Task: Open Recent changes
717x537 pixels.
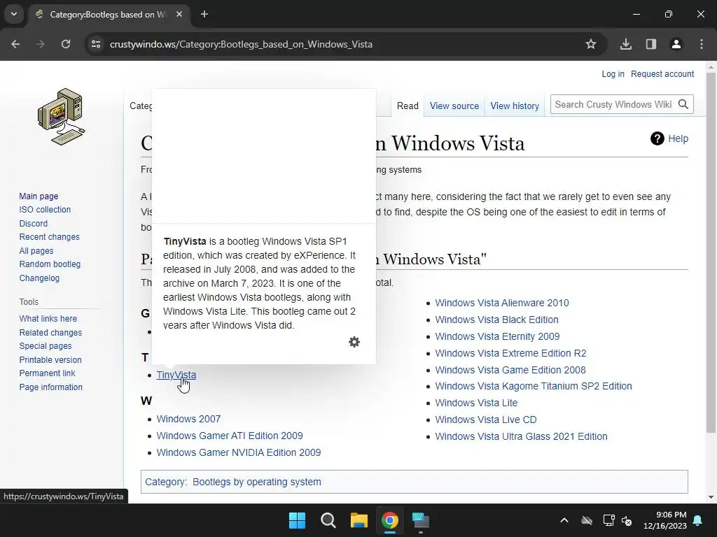Action: pyautogui.click(x=50, y=237)
